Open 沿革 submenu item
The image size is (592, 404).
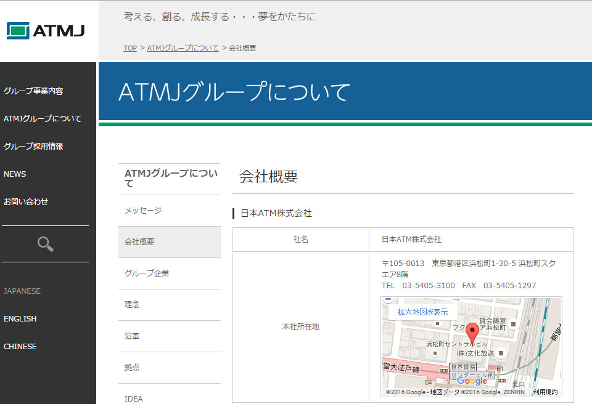170,336
